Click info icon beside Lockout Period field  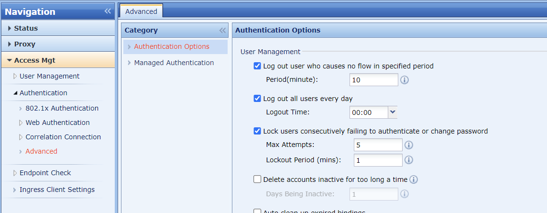tap(409, 160)
